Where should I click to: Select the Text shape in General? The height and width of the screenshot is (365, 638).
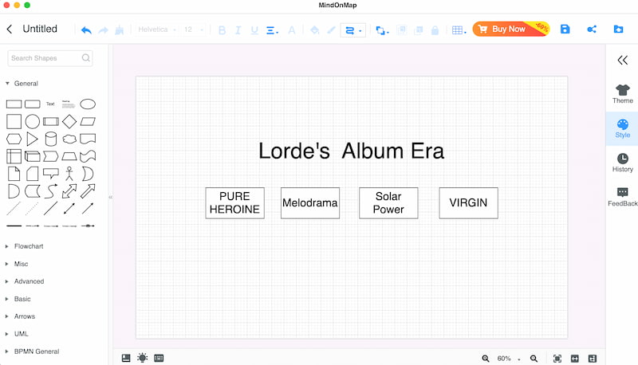pos(50,104)
